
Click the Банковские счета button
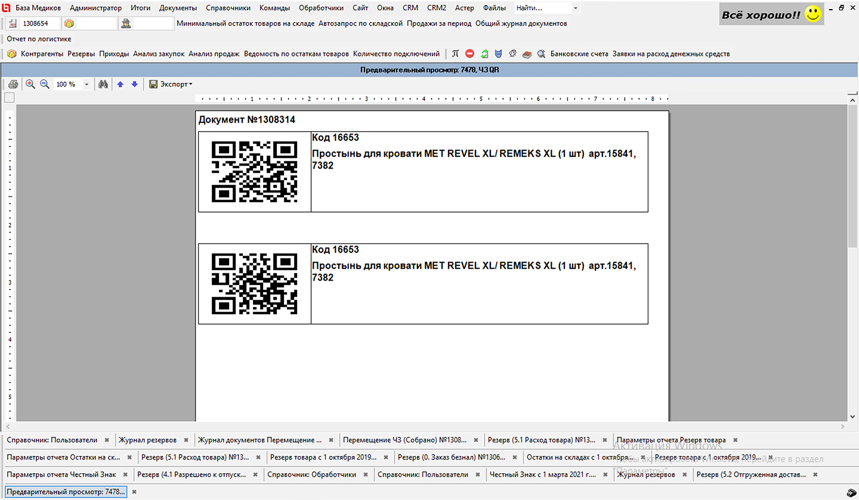click(x=579, y=54)
